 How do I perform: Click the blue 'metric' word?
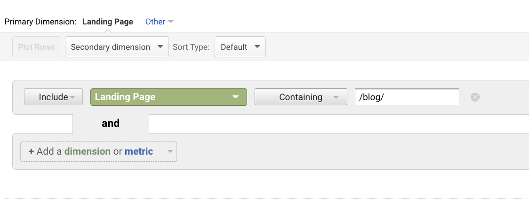[139, 151]
